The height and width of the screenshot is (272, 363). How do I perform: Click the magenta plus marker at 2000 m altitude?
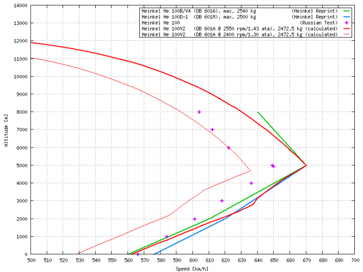194,219
